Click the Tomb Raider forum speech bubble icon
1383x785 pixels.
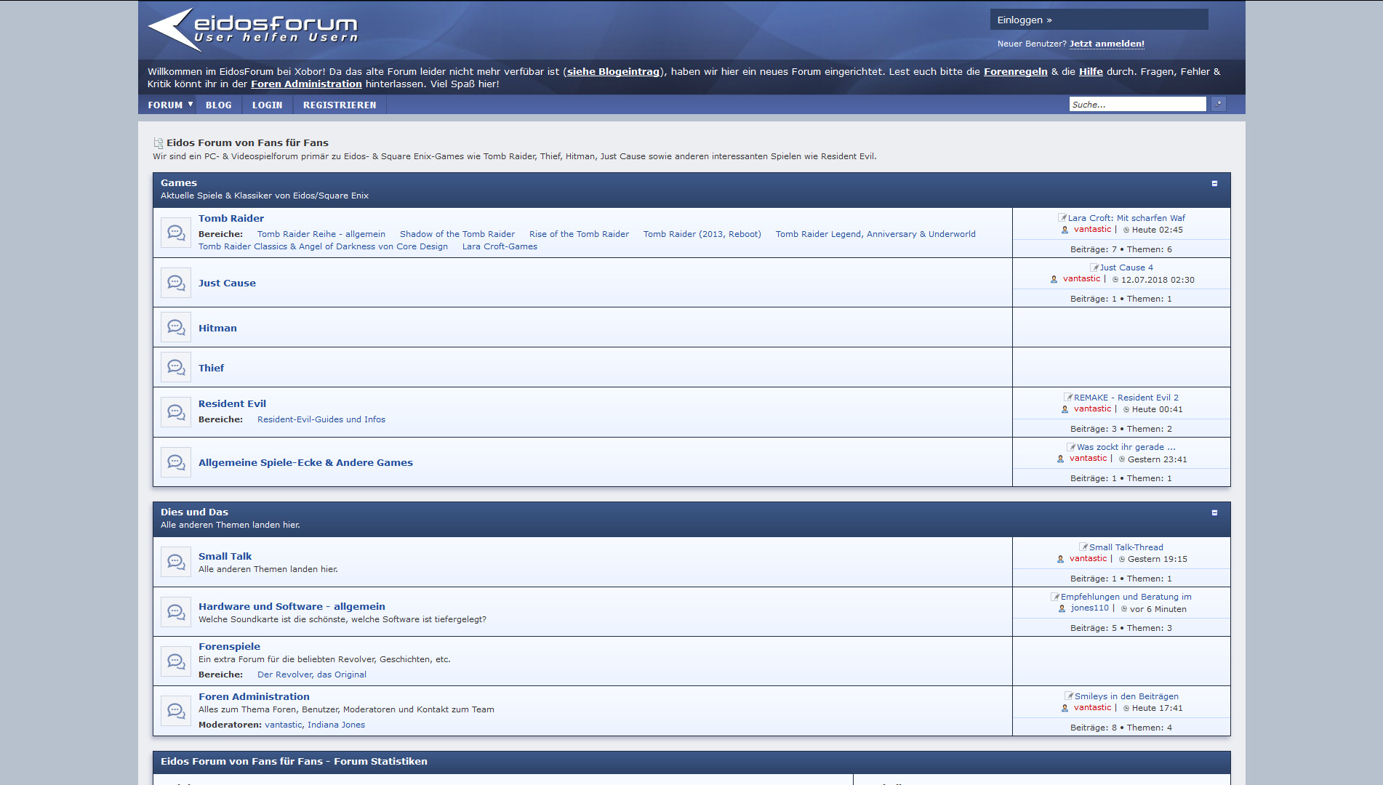[176, 233]
